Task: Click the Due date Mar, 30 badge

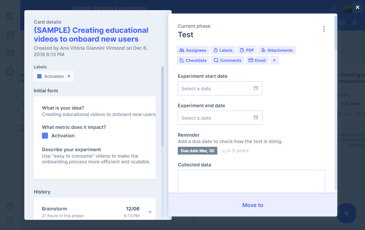Action: pyautogui.click(x=197, y=151)
